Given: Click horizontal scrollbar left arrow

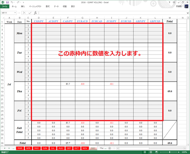Looking at the screenshot, I should tap(118, 148).
